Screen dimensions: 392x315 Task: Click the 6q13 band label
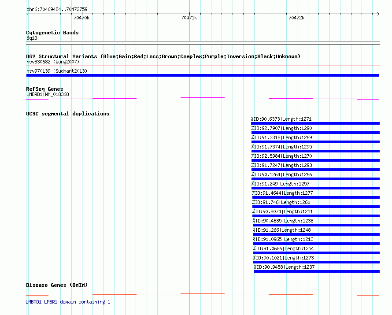[x=32, y=38]
